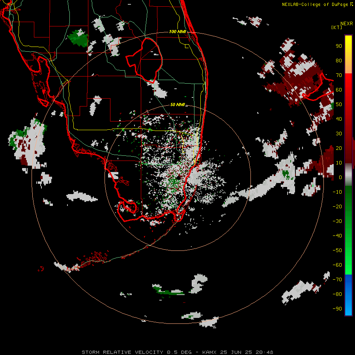Click the 50 NMI range ring label
This screenshot has width=355, height=355.
pyautogui.click(x=177, y=105)
